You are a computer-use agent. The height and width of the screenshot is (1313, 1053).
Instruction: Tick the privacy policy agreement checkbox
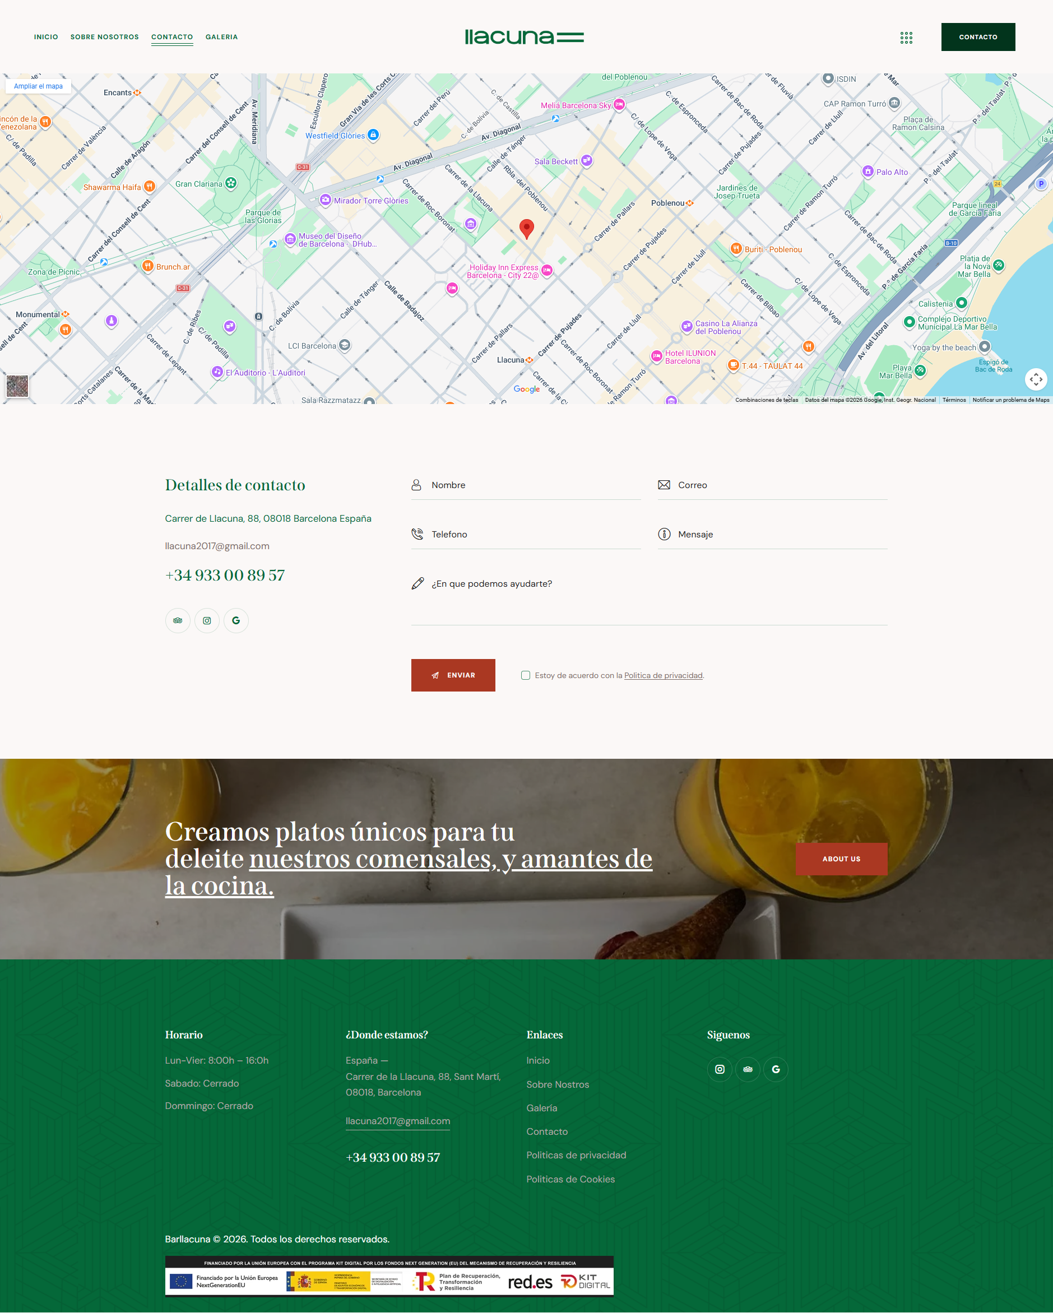pos(526,675)
